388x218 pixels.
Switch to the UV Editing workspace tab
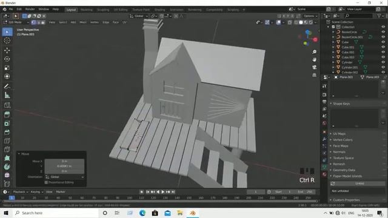pyautogui.click(x=121, y=10)
